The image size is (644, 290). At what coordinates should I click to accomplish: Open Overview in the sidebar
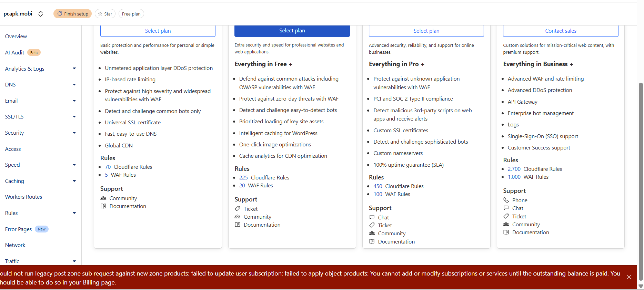click(x=16, y=37)
